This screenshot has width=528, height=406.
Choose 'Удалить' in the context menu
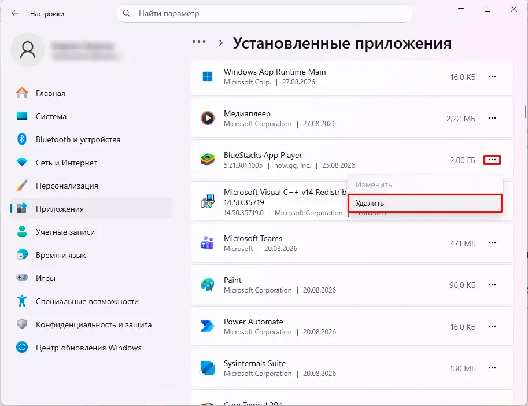click(425, 204)
